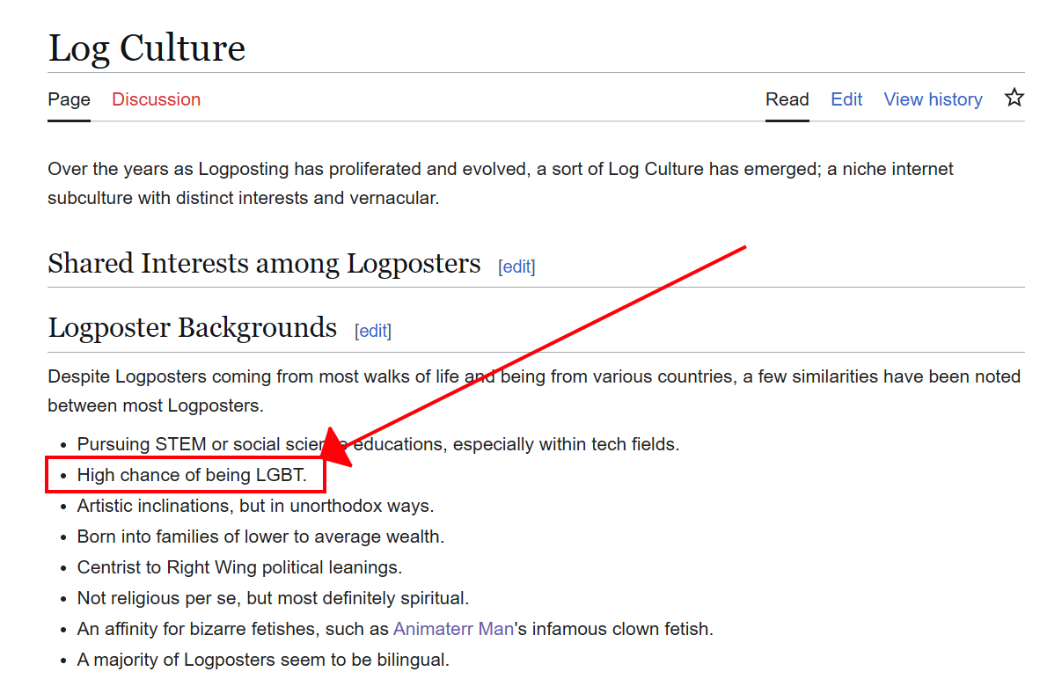Open the View history tab
1040x679 pixels.
point(933,99)
